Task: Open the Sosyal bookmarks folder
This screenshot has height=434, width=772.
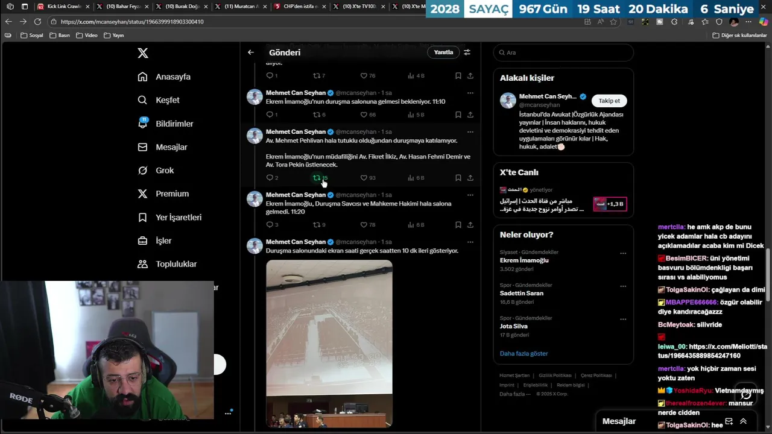Action: (31, 36)
